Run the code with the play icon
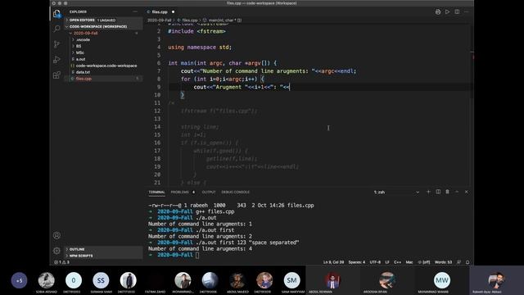This screenshot has height=295, width=524. click(447, 11)
